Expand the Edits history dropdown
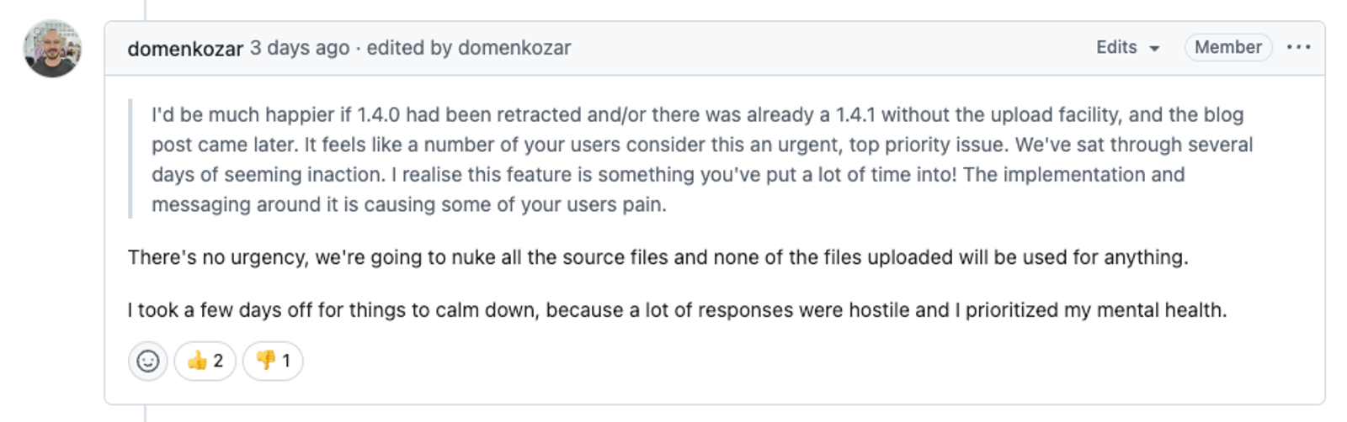Viewport: 1347px width, 422px height. [1128, 47]
